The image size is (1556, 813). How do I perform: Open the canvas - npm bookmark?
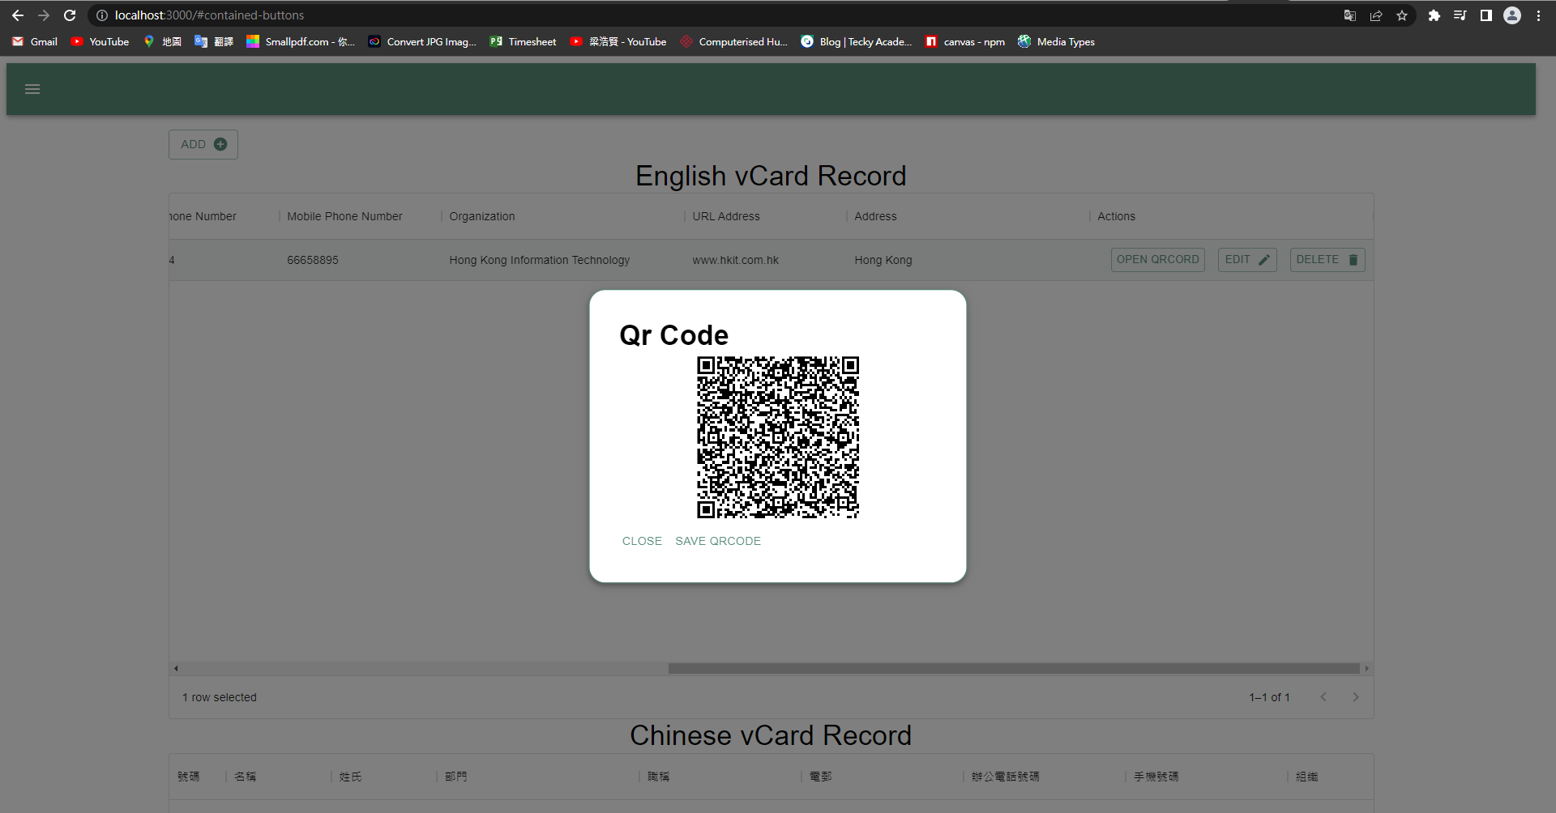(965, 41)
